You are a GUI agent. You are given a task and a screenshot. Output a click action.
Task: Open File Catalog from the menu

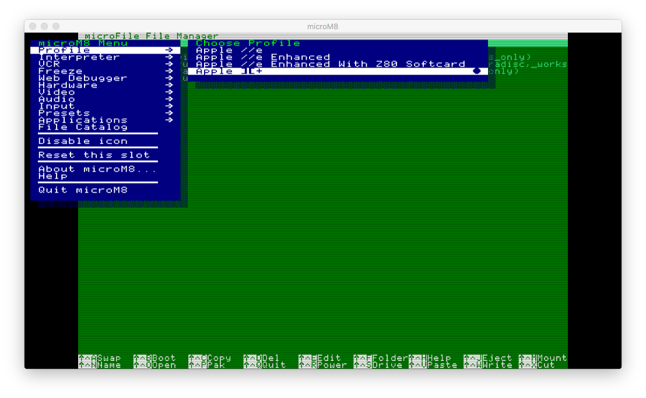82,127
